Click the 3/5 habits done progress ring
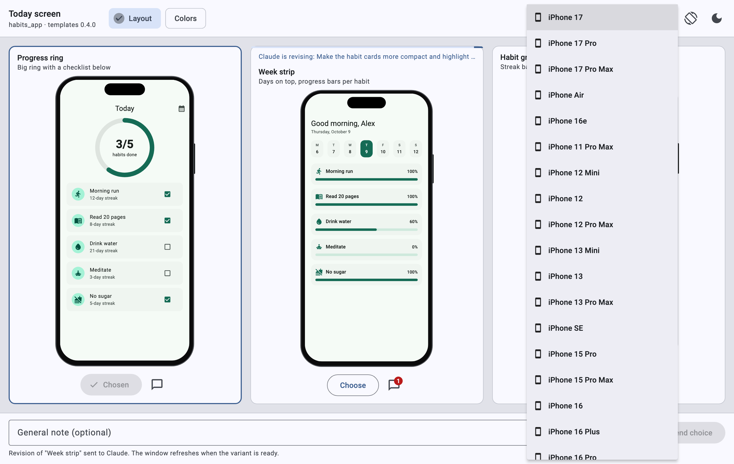The image size is (734, 464). 125,148
